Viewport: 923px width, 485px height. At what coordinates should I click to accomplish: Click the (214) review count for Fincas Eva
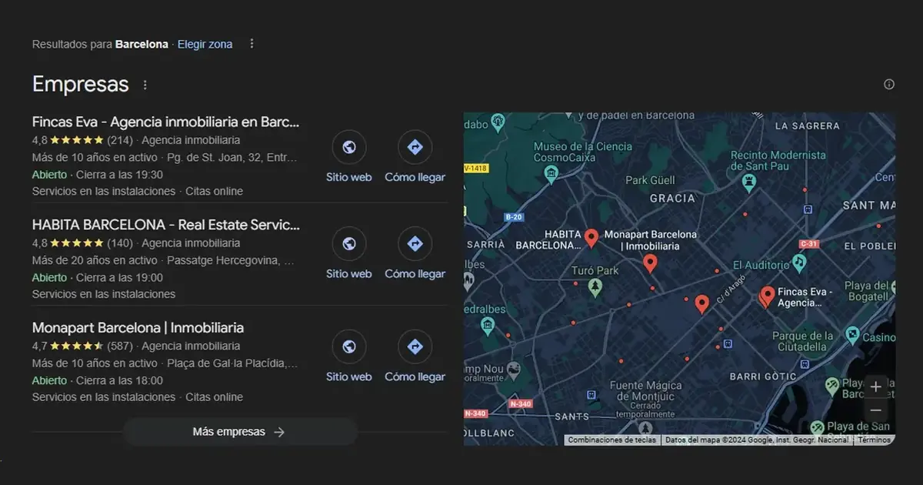click(x=120, y=140)
